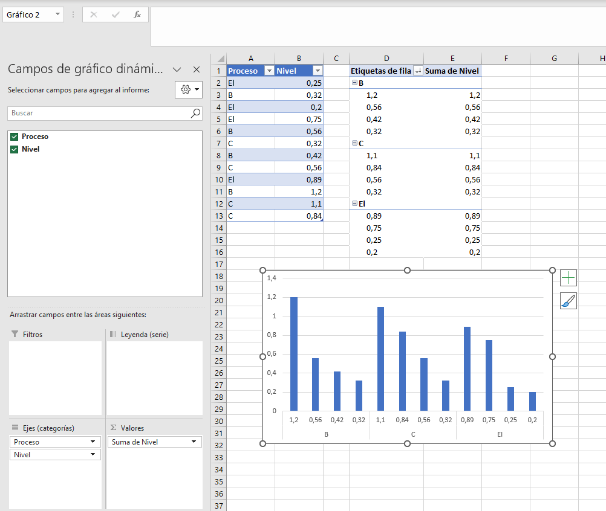Uncheck the Proceso field checkbox
The height and width of the screenshot is (511, 606).
15,137
